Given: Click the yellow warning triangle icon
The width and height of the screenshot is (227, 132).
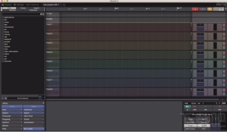Looking at the screenshot, I should (x=187, y=110).
